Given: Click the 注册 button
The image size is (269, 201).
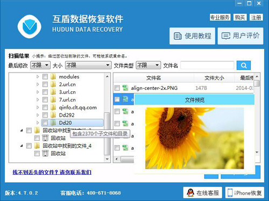Looking at the screenshot, I should click(256, 18).
